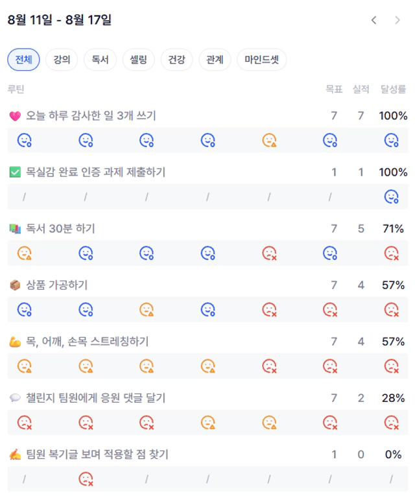
Task: Select the 마인드셋 filter chip
Action: point(261,60)
